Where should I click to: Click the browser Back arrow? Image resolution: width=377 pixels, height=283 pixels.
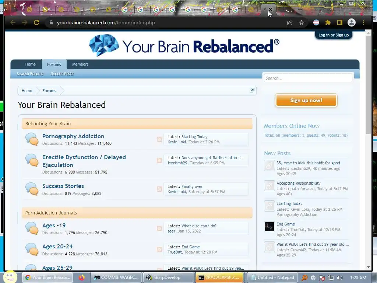click(13, 22)
